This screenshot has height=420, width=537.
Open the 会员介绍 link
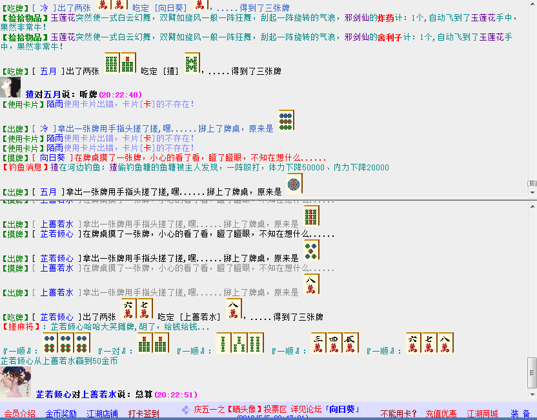19,414
